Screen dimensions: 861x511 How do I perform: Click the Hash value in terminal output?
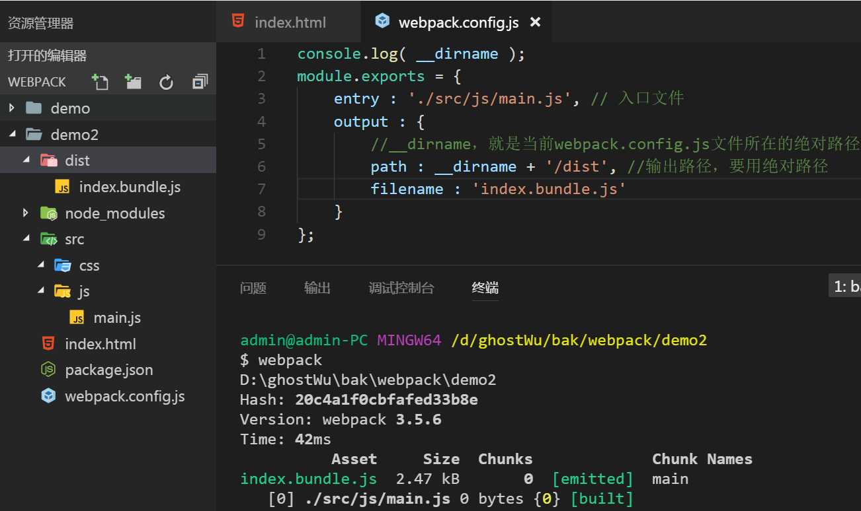[x=387, y=399]
